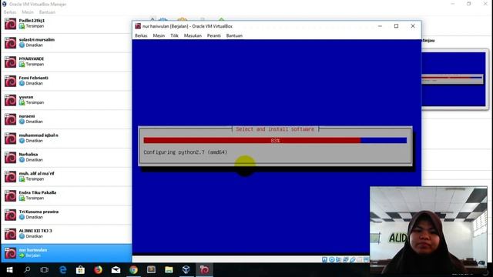Open the Peranti menu in the VM window

214,35
